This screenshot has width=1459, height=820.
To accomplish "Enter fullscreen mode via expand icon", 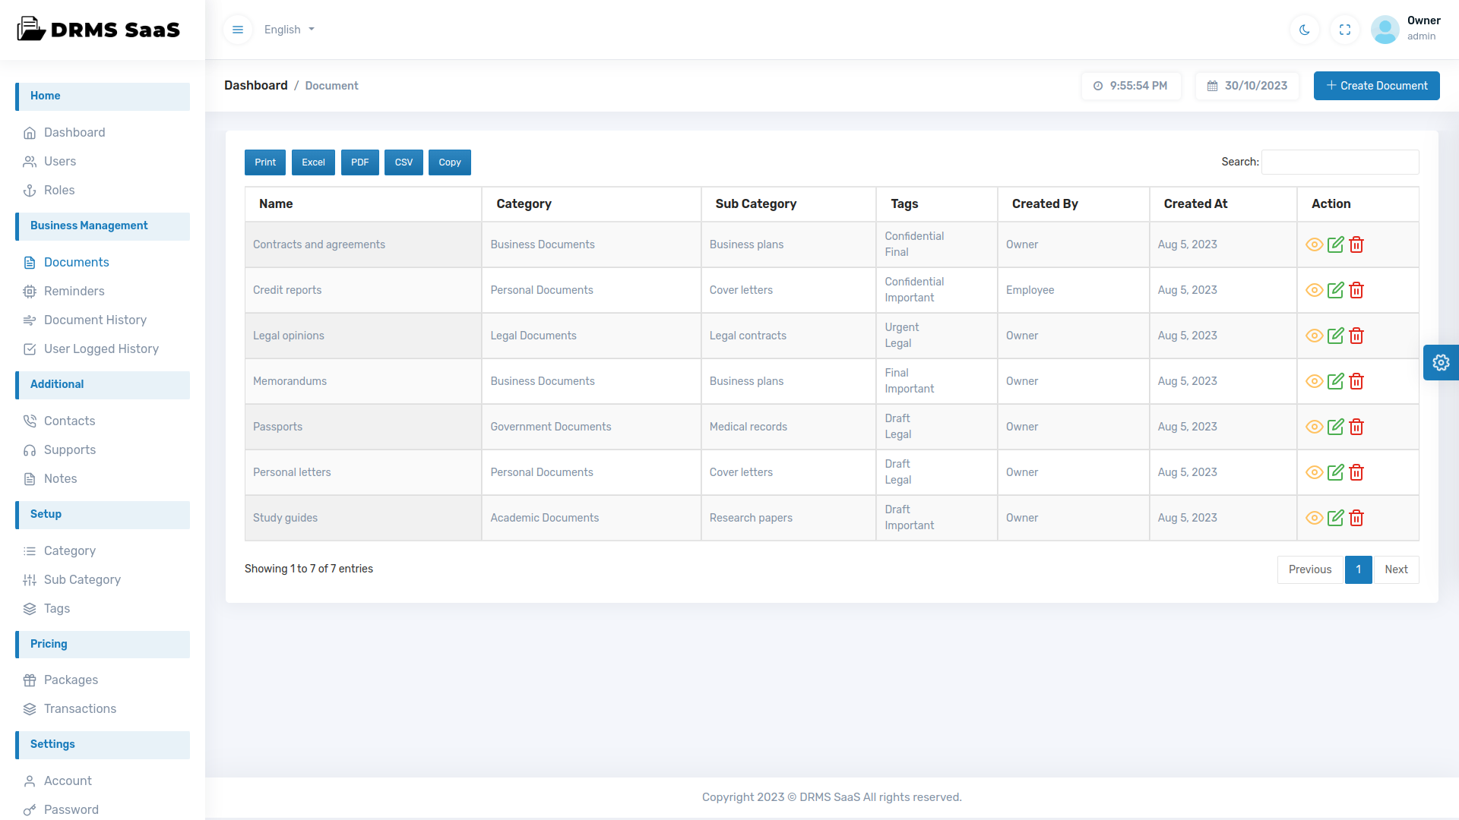I will click(1345, 30).
